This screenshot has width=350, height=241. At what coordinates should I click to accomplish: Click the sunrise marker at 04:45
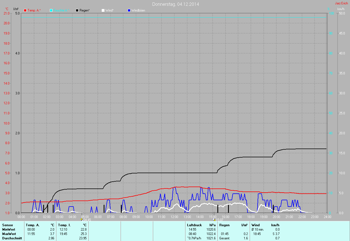pos(81,220)
